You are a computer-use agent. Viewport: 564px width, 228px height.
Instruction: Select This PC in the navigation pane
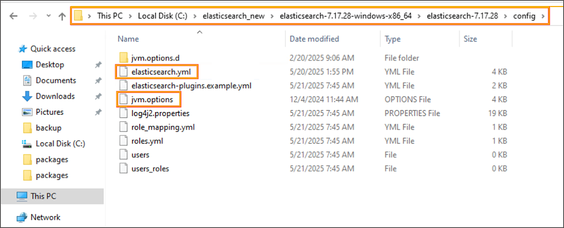click(x=43, y=196)
